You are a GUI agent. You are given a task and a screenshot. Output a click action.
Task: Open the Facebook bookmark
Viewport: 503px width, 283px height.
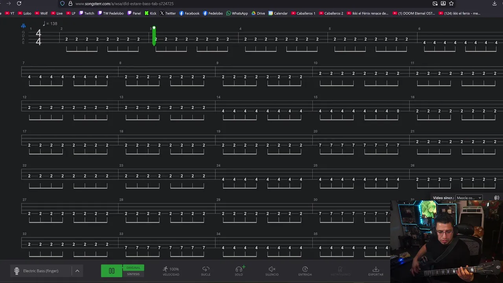click(x=189, y=13)
